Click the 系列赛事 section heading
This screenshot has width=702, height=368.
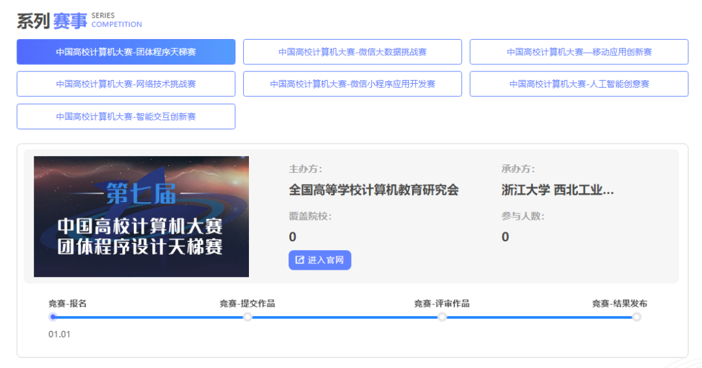click(x=52, y=21)
